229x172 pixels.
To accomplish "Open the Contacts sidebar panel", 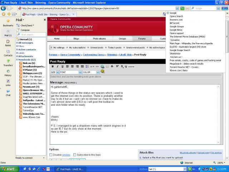I will click(8, 53).
